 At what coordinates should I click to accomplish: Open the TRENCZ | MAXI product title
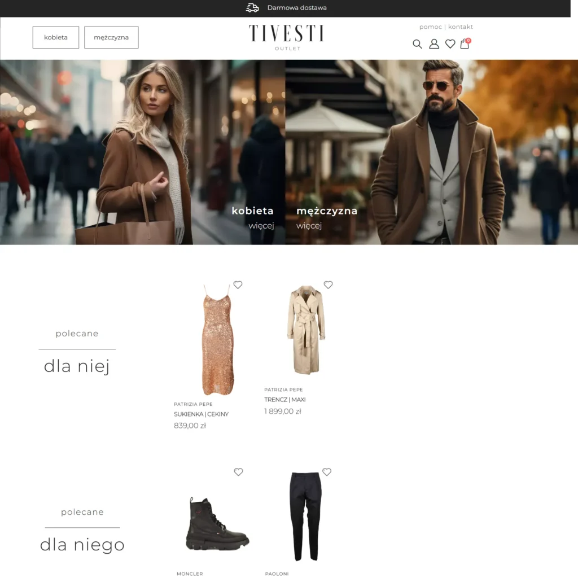[285, 400]
